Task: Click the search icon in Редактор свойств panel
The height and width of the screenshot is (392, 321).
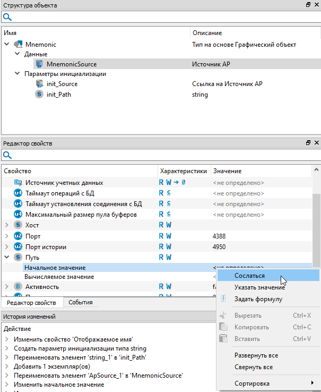Action: point(7,155)
